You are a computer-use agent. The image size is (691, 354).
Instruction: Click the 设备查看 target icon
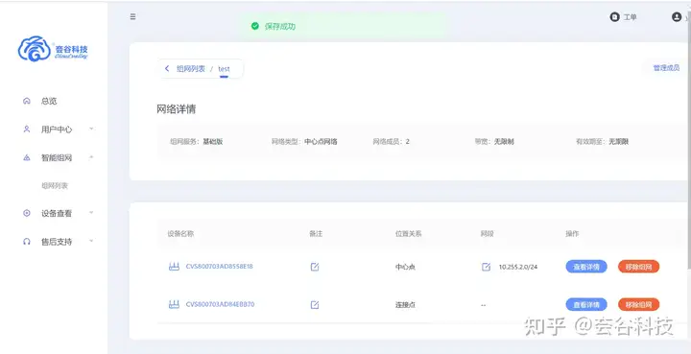[27, 213]
